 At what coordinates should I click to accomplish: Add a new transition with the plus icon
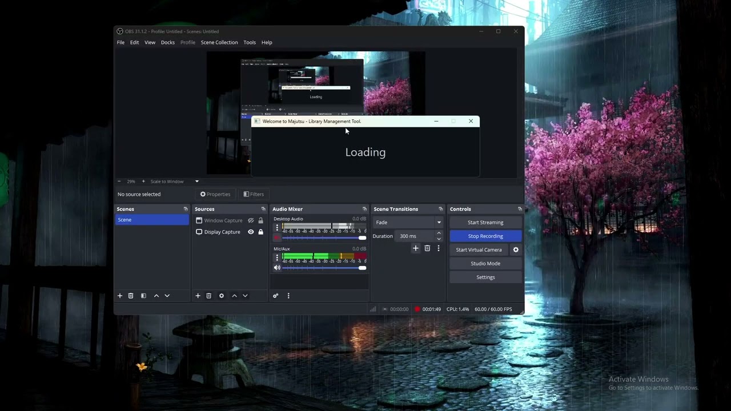click(416, 248)
